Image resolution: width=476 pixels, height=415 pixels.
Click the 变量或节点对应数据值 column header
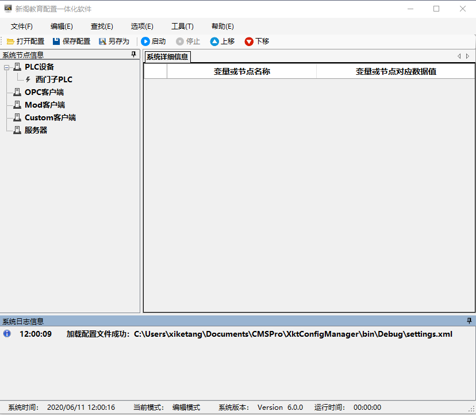click(396, 71)
